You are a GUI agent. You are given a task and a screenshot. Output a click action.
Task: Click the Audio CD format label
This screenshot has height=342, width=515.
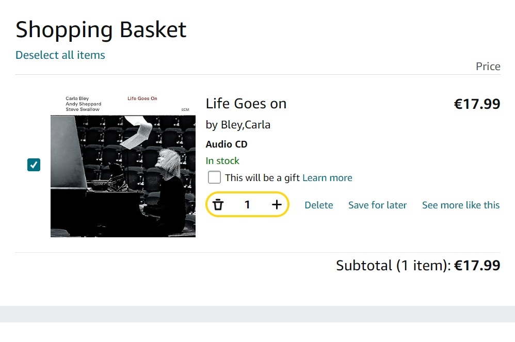[226, 144]
